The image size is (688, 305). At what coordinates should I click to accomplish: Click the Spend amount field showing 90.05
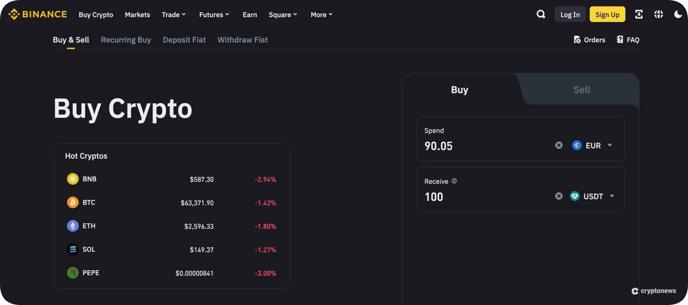(x=521, y=139)
